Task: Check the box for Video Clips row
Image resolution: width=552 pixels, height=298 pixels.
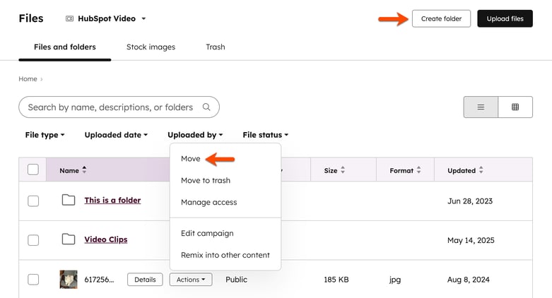Action: pyautogui.click(x=33, y=240)
